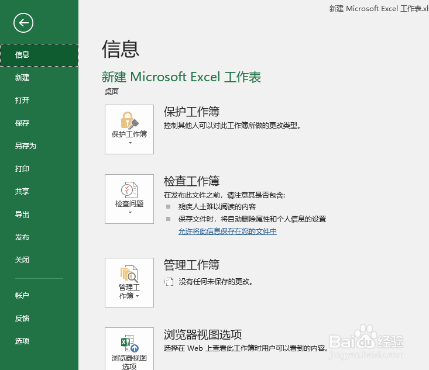Expand the 保护工作簿 dropdown arrow
The width and height of the screenshot is (429, 370).
click(130, 143)
